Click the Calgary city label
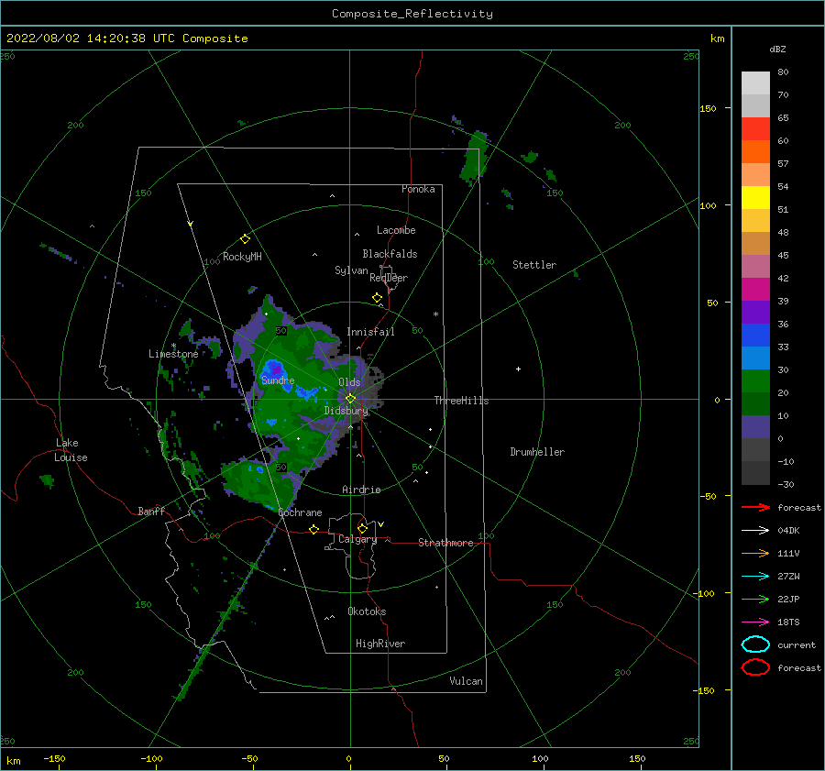Image resolution: width=825 pixels, height=771 pixels. click(x=357, y=539)
